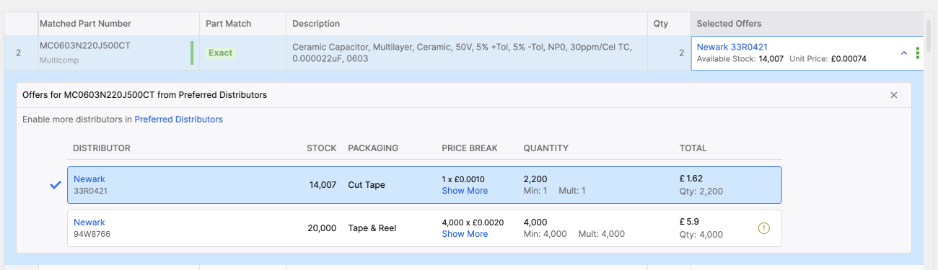This screenshot has width=938, height=270.
Task: Click the 4,000 quantity value under QUANTITY
Action: [535, 222]
